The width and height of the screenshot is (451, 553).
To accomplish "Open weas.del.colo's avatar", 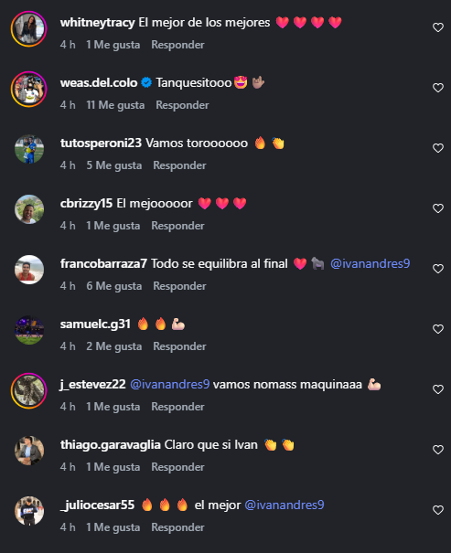I will tap(29, 90).
